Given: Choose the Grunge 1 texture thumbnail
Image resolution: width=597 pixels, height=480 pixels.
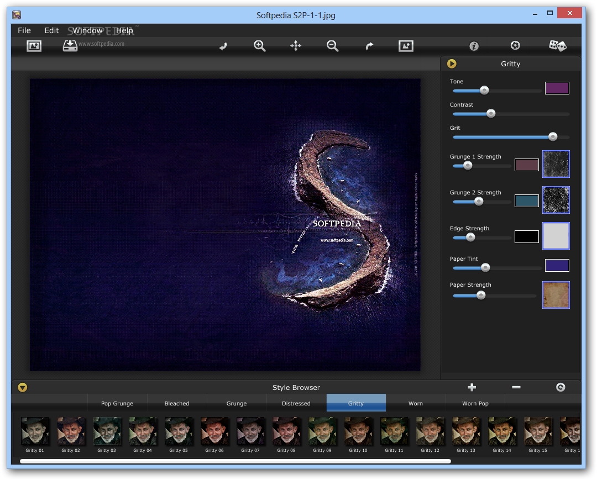Looking at the screenshot, I should [556, 164].
